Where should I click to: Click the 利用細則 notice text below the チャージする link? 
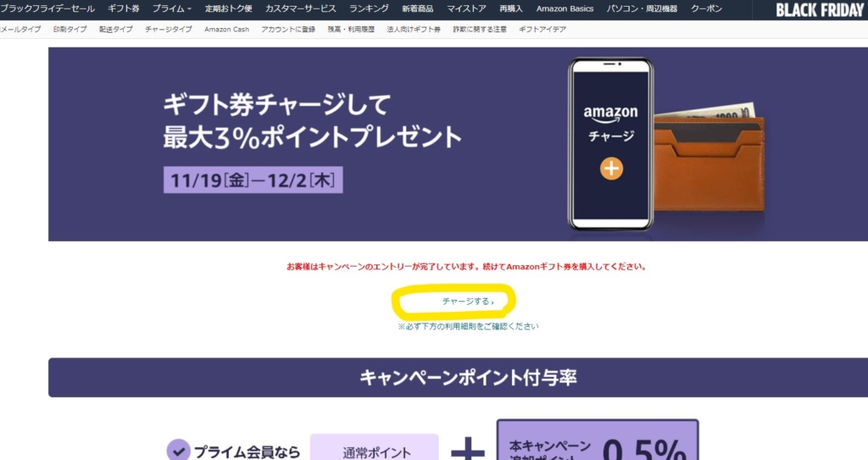[468, 327]
